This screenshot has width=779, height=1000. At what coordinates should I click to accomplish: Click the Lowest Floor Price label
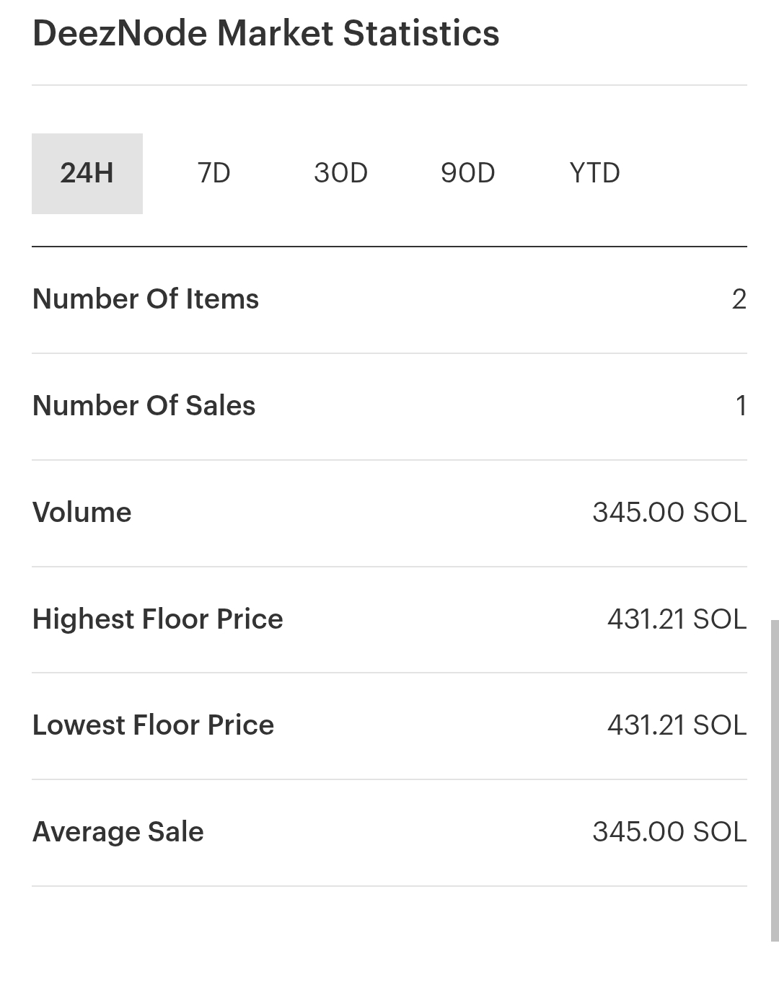pos(154,725)
